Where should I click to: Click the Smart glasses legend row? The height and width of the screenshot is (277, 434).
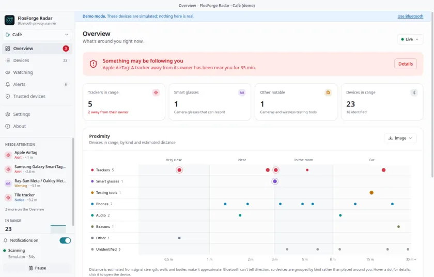click(x=107, y=181)
